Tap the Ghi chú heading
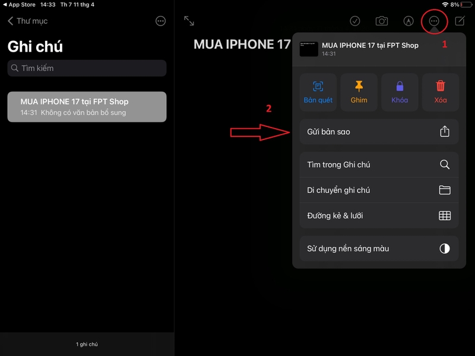The width and height of the screenshot is (475, 356). [35, 47]
